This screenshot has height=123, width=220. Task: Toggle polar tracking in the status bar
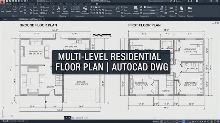[168, 121]
